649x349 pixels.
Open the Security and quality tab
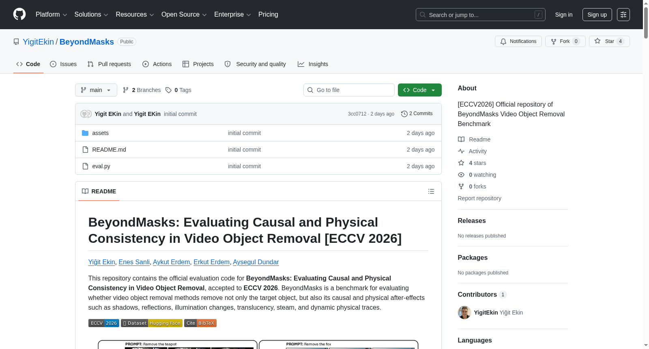(x=255, y=64)
